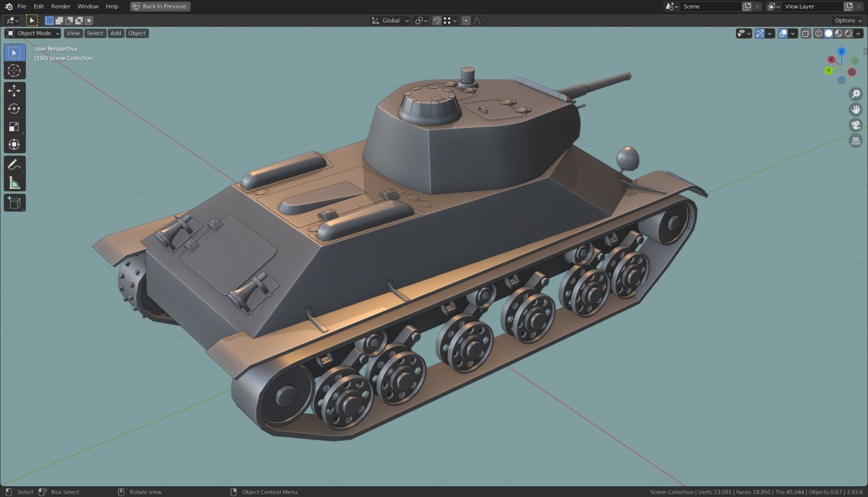Click the active tool tweak arrow icon

click(32, 20)
